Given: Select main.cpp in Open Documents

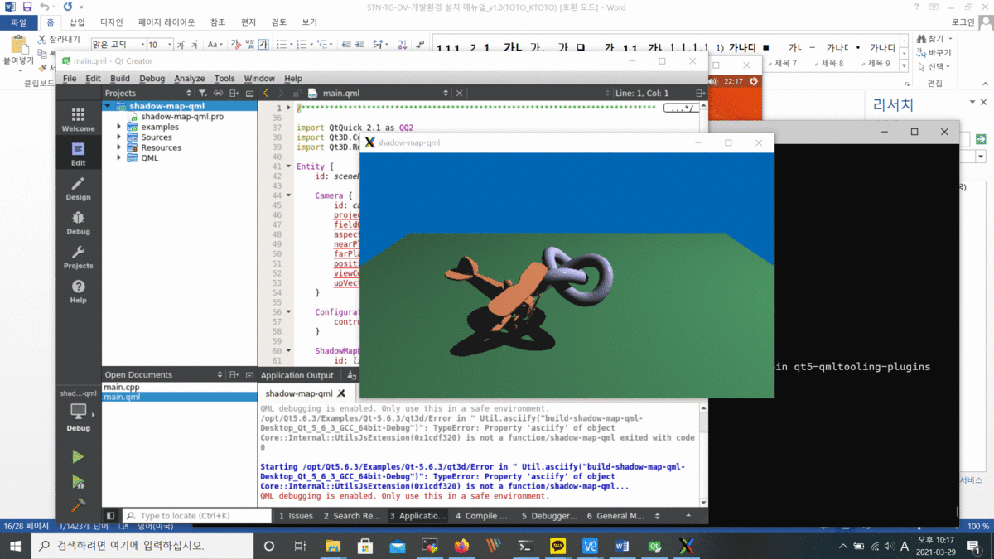Looking at the screenshot, I should point(122,387).
